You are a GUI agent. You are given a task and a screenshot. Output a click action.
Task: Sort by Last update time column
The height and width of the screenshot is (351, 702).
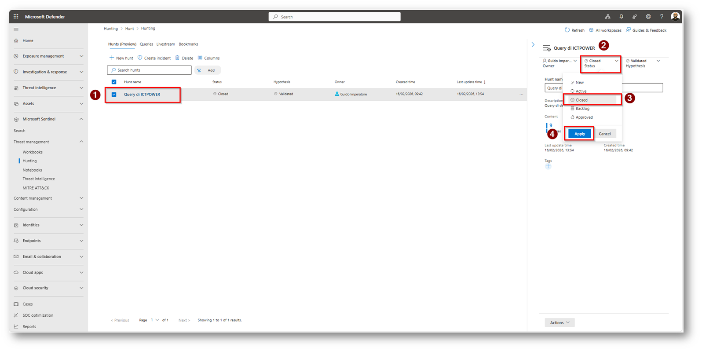point(471,82)
